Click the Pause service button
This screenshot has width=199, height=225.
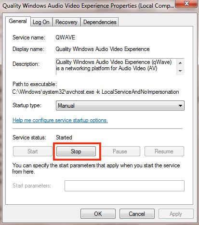120,151
